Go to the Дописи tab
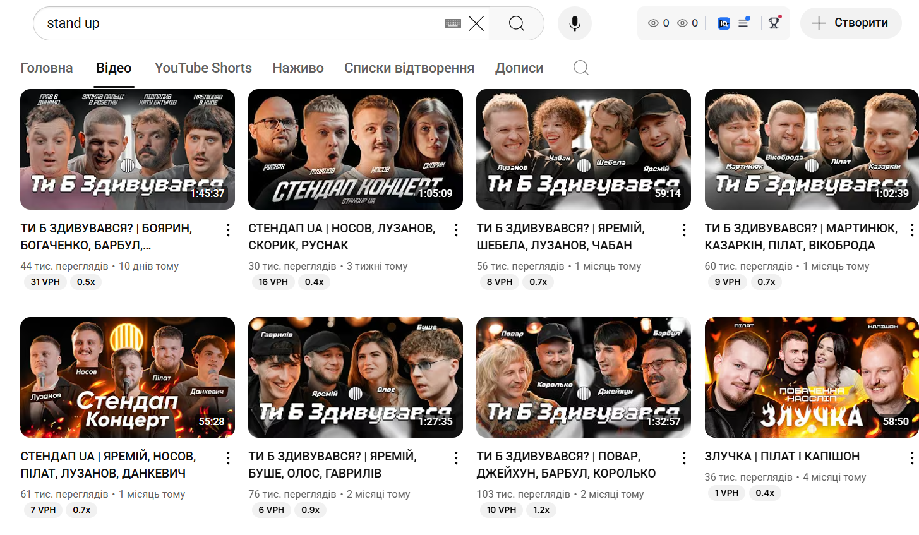 pyautogui.click(x=519, y=68)
